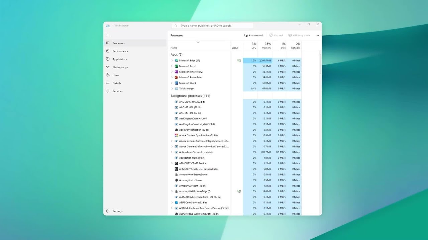
Task: Open the hamburger navigation menu
Action: (108, 35)
